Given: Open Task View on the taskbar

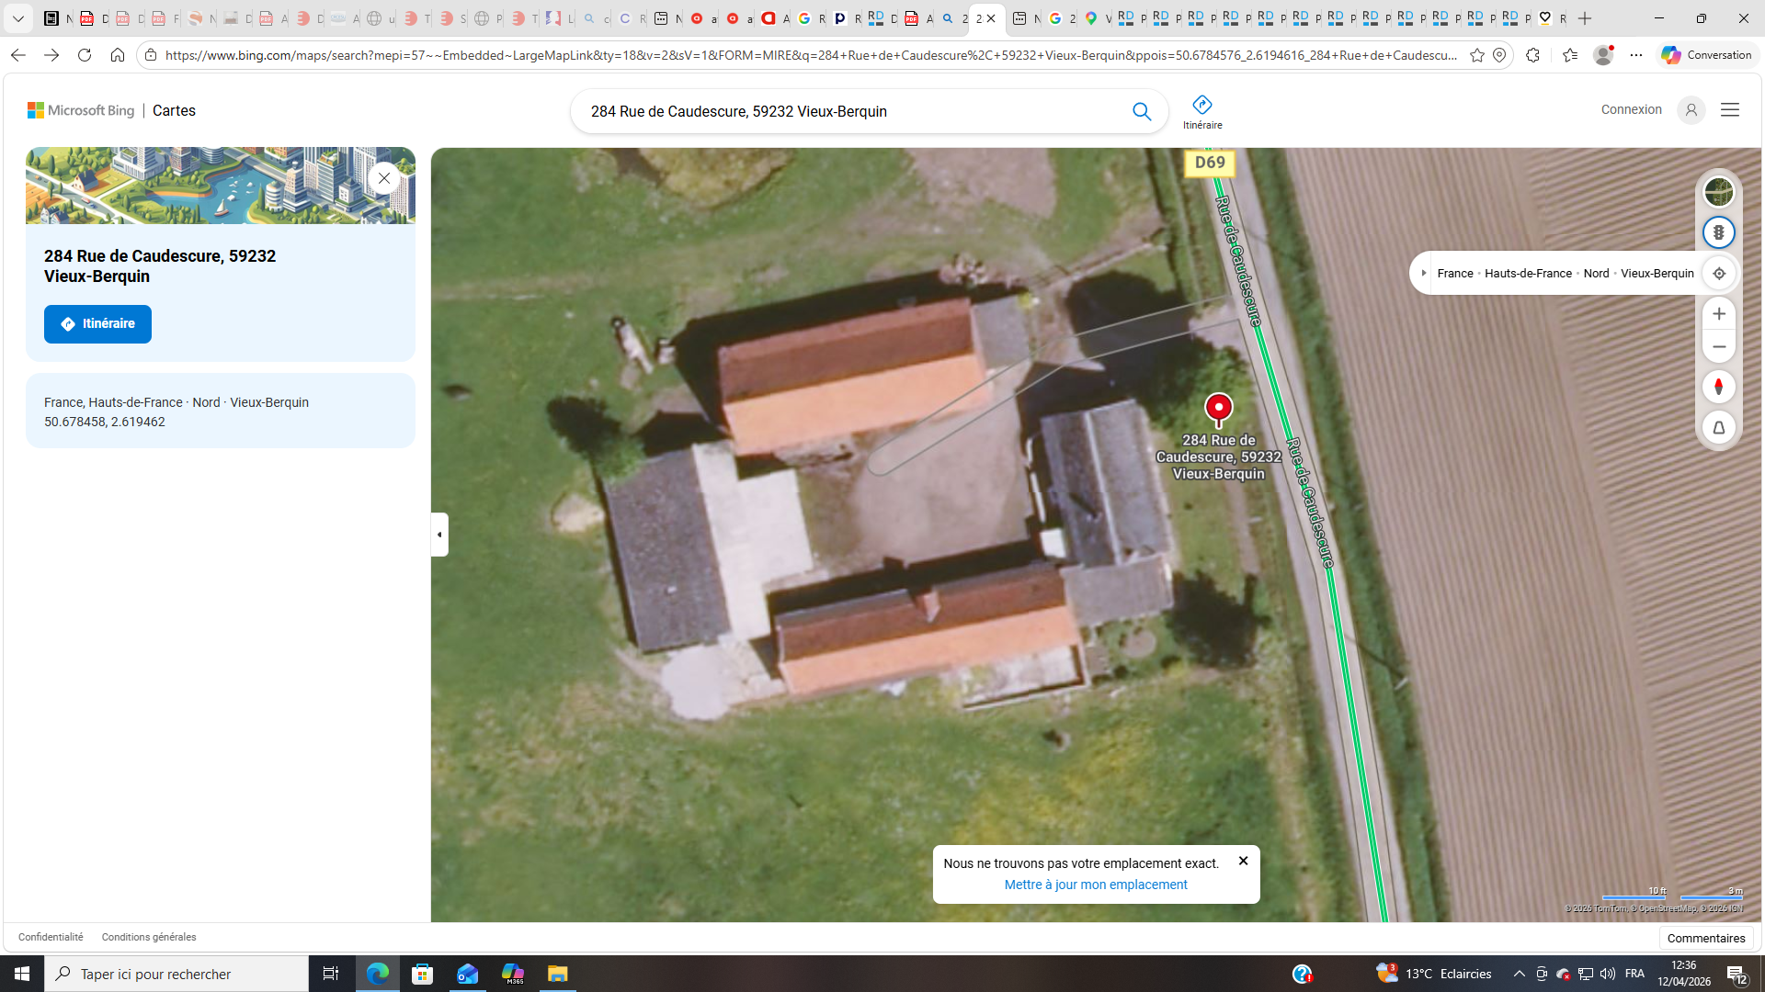Looking at the screenshot, I should 331,974.
